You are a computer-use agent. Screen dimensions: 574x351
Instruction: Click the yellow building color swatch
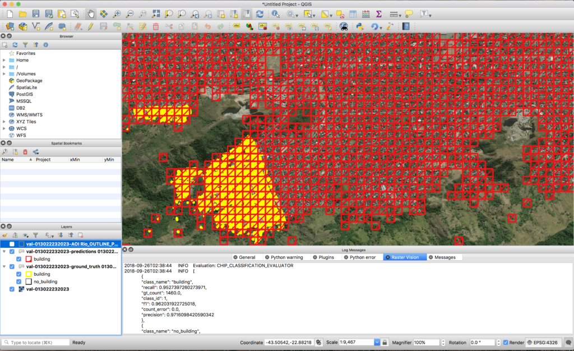tap(29, 274)
